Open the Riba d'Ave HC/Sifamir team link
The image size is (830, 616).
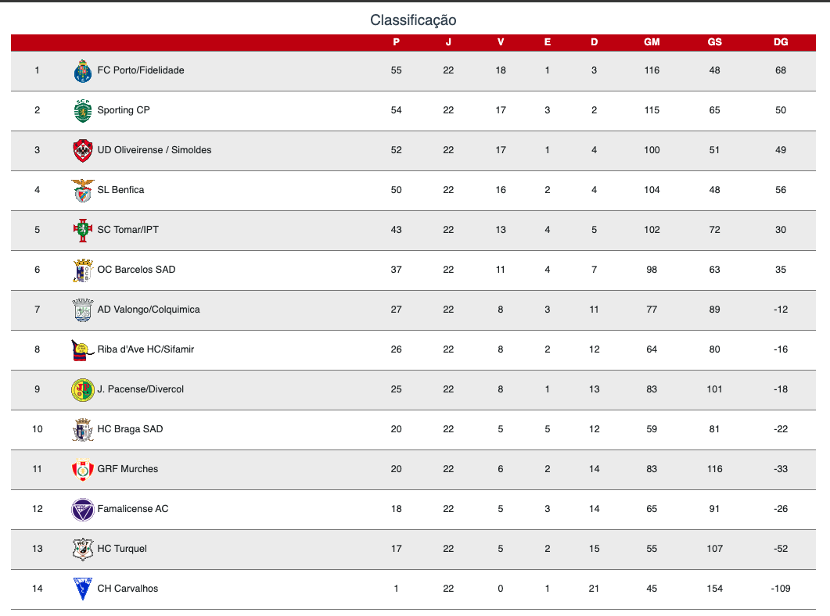tap(146, 349)
